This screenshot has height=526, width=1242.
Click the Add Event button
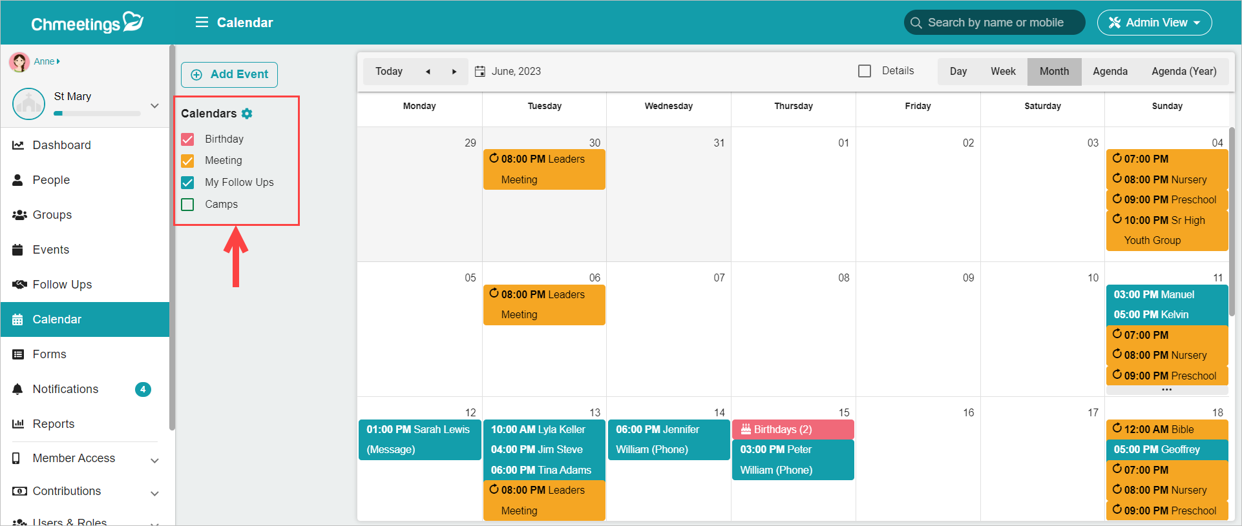229,75
